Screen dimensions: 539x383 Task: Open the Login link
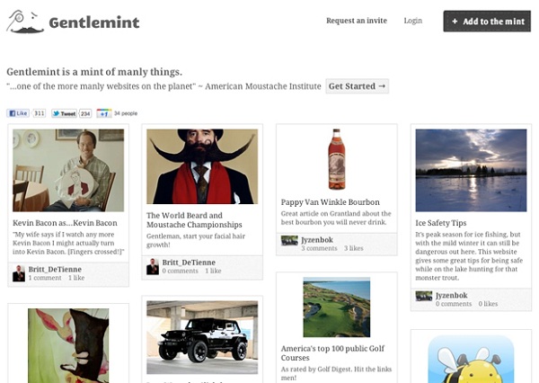tap(413, 21)
